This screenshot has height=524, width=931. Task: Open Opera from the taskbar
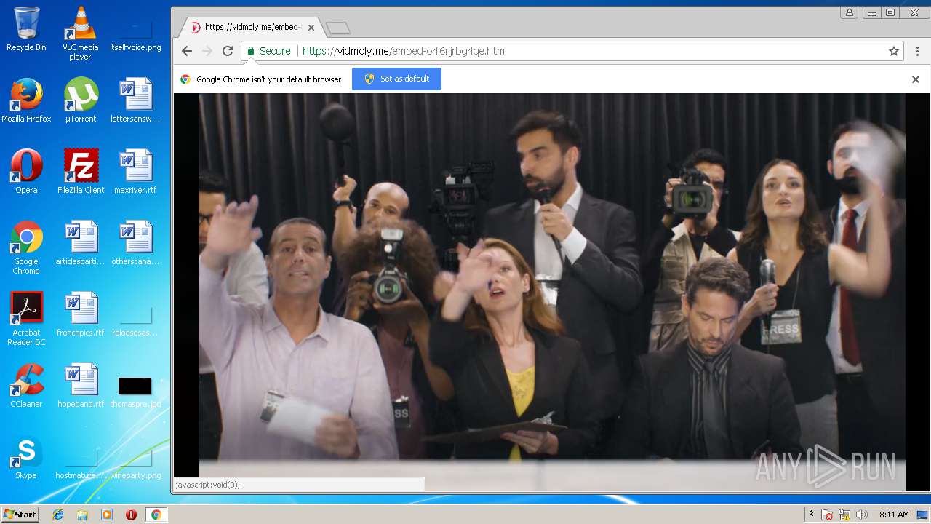[131, 515]
